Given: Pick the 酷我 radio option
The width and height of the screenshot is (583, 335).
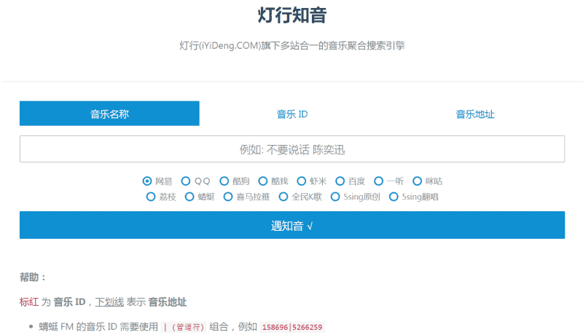Looking at the screenshot, I should 263,181.
